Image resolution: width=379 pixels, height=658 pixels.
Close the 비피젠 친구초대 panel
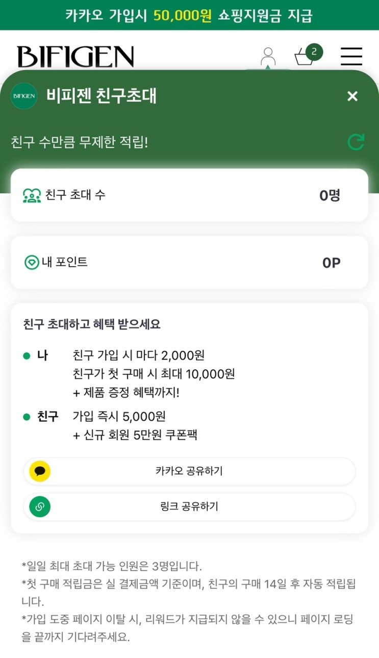coord(352,96)
